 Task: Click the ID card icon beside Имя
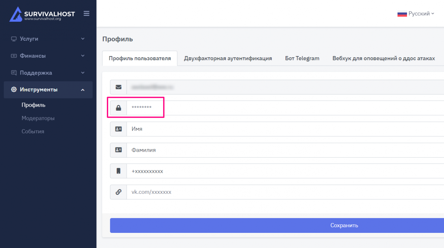[x=118, y=129]
